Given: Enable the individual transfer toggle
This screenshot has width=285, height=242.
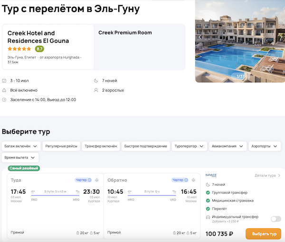Looking at the screenshot, I should tap(275, 219).
